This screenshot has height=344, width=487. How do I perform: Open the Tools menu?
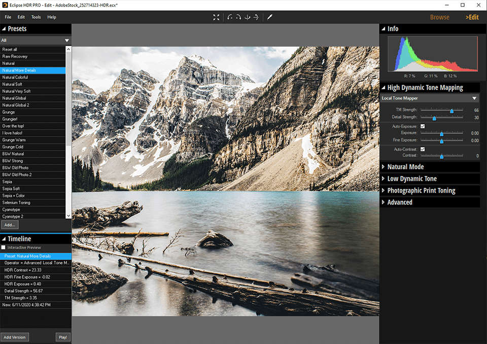pos(36,17)
